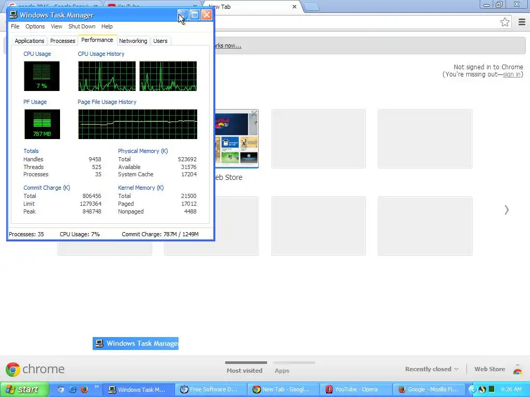Switch to the Users tab
The image size is (530, 397).
[160, 41]
